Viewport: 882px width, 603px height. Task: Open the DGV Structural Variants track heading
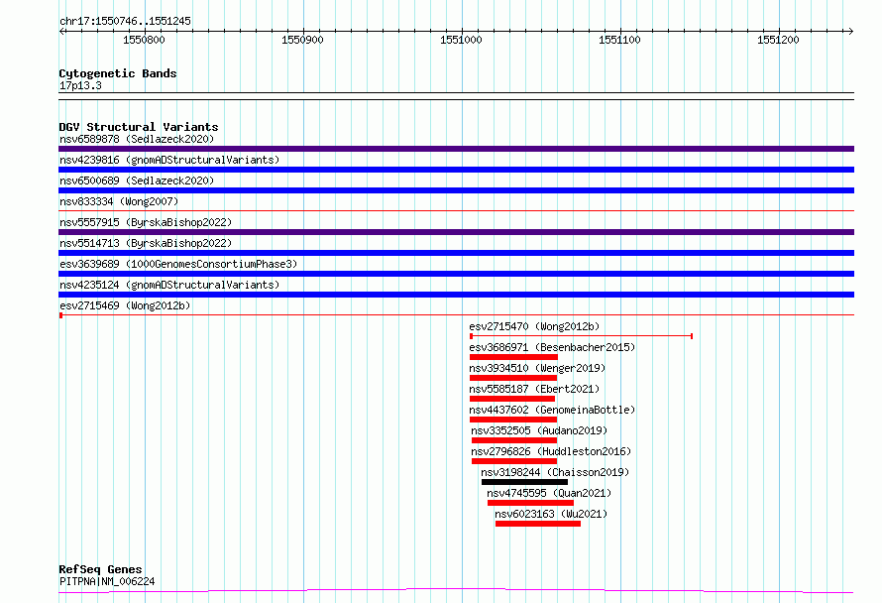[139, 127]
